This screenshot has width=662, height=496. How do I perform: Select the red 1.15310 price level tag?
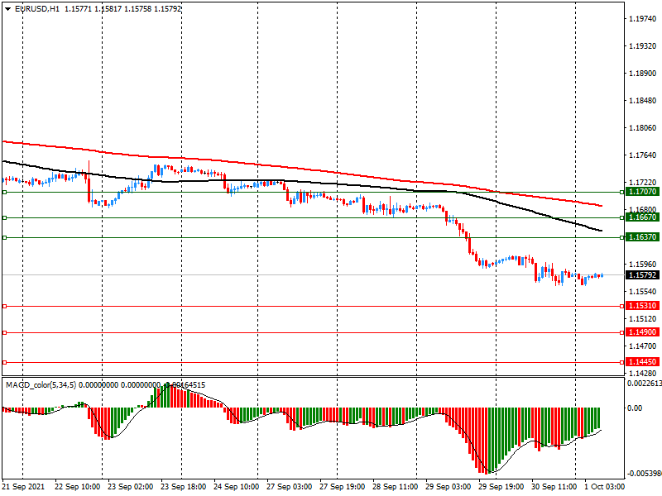coord(642,306)
